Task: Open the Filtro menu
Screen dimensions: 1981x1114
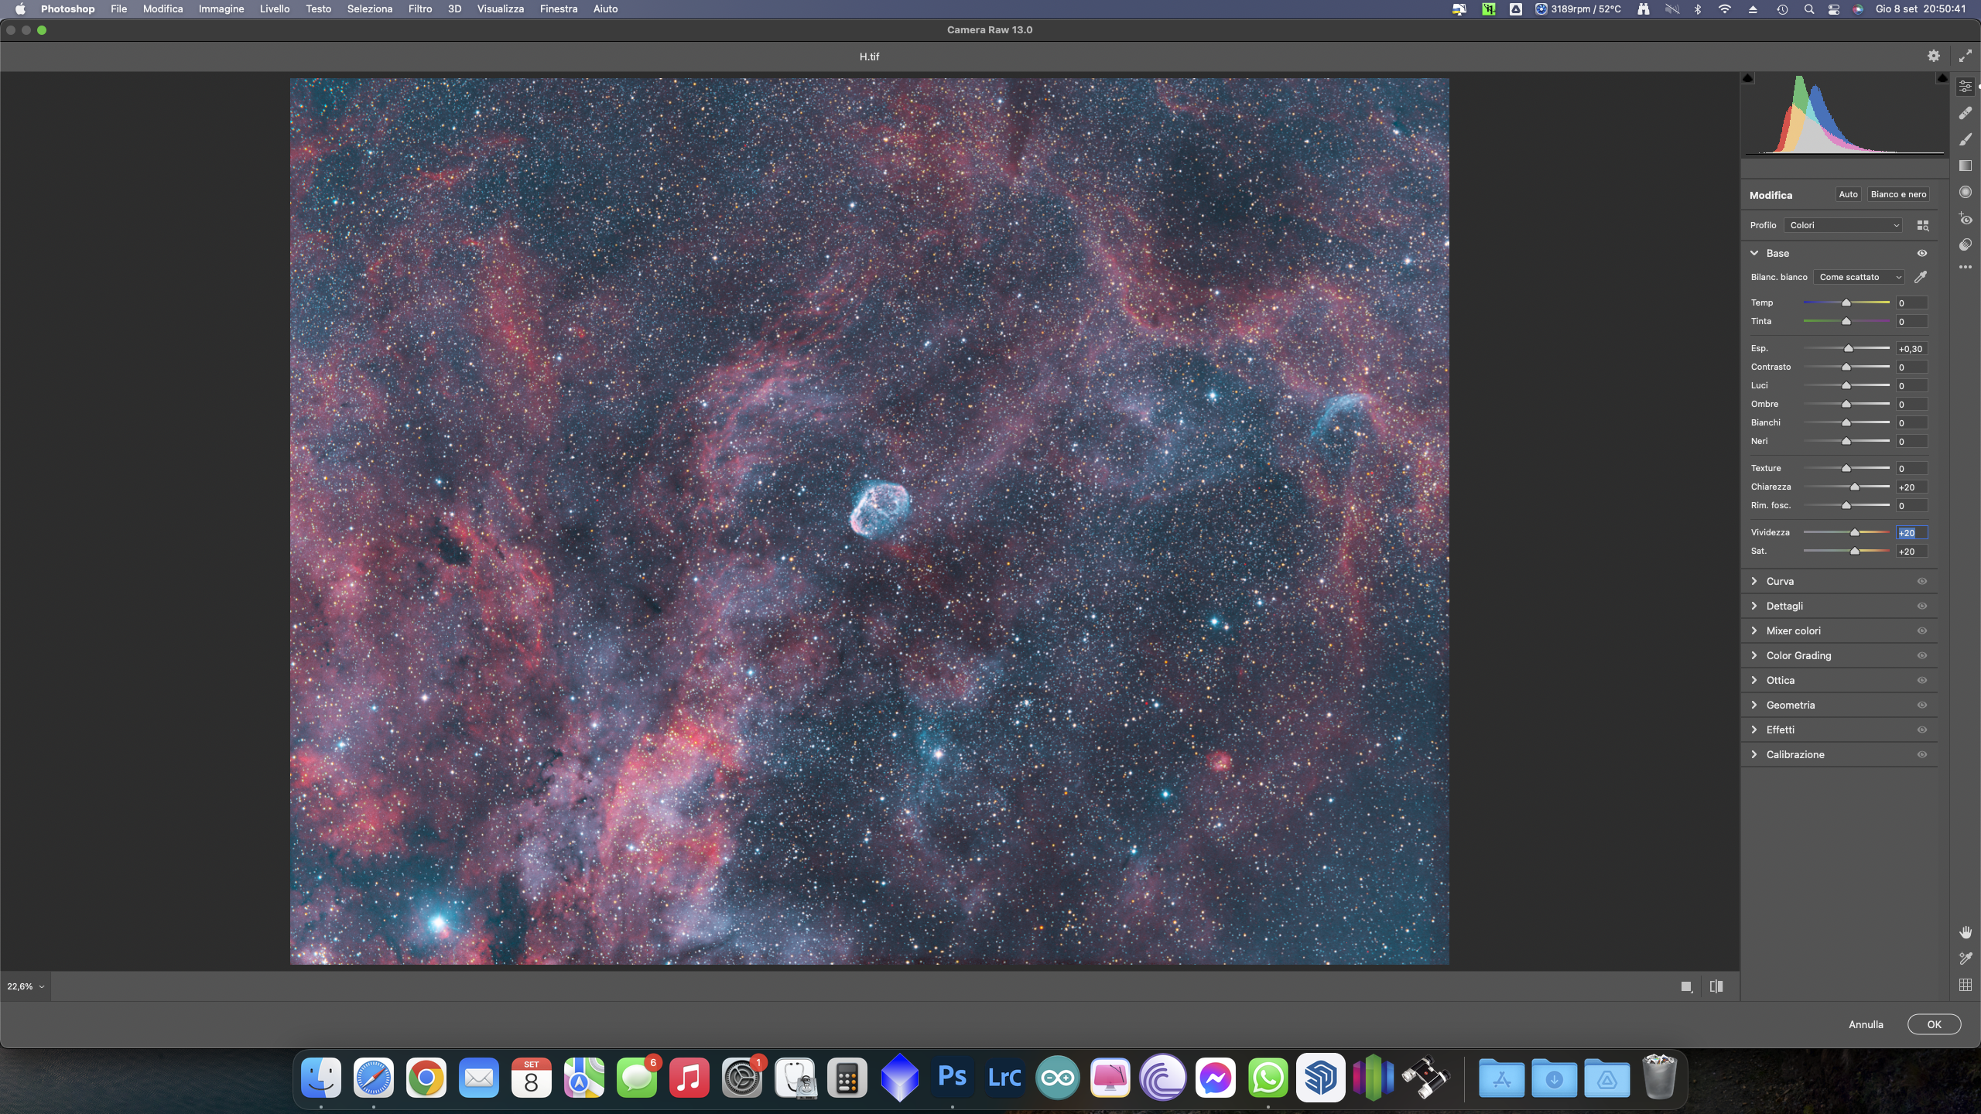Action: (419, 9)
